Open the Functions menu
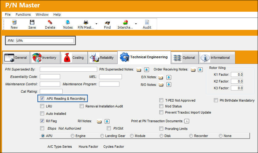The height and width of the screenshot is (153, 258). (23, 14)
